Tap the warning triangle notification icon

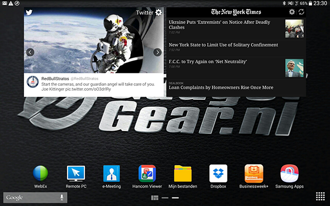(10, 3)
